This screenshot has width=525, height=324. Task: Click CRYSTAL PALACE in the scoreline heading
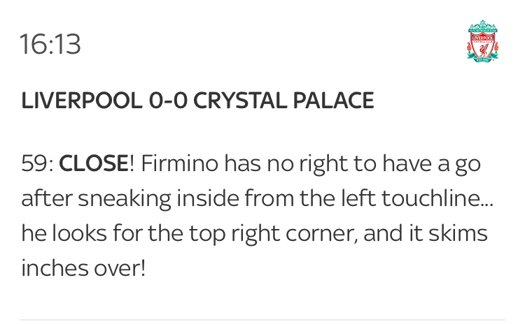(x=283, y=101)
